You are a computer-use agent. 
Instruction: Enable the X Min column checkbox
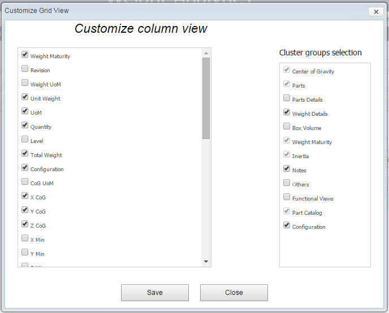click(x=25, y=239)
